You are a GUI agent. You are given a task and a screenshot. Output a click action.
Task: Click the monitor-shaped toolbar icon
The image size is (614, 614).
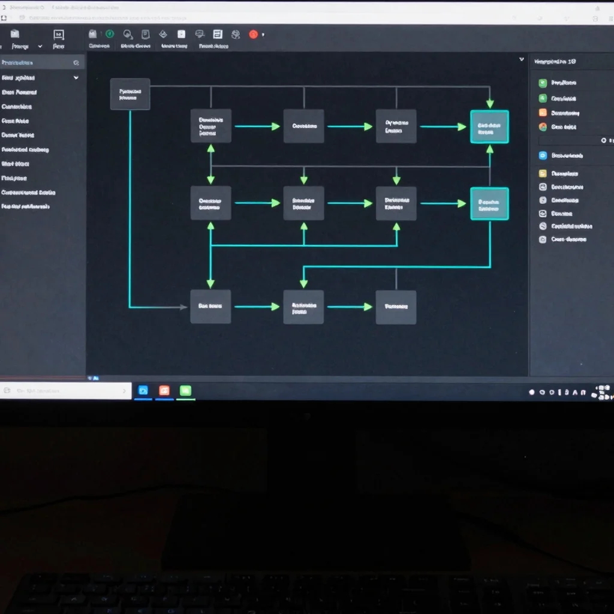(200, 34)
